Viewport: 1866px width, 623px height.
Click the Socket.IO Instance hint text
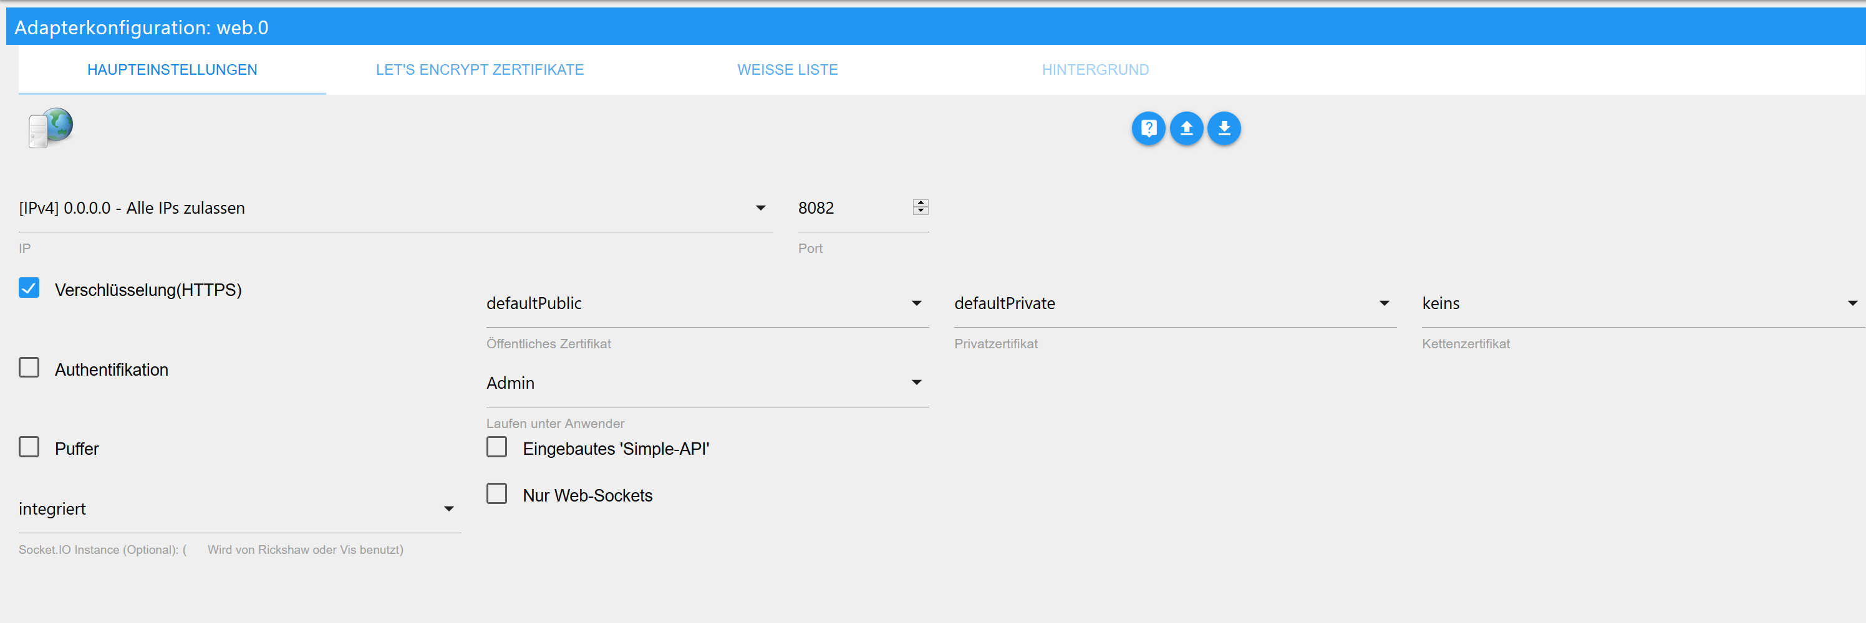point(211,550)
